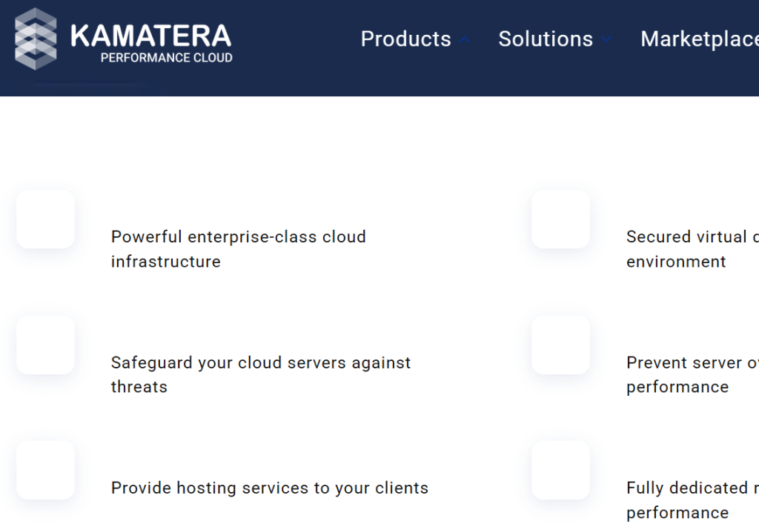Open 'Safeguard your cloud servers against threats' link

coord(260,374)
